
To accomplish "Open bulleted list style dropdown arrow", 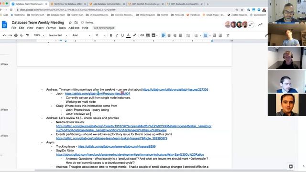I will (210, 35).
